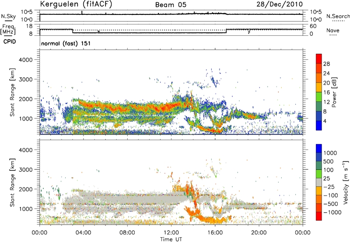350x242 pixels.
Task: Click the '-1000' tick on Velocity colorbar
Action: pos(332,212)
